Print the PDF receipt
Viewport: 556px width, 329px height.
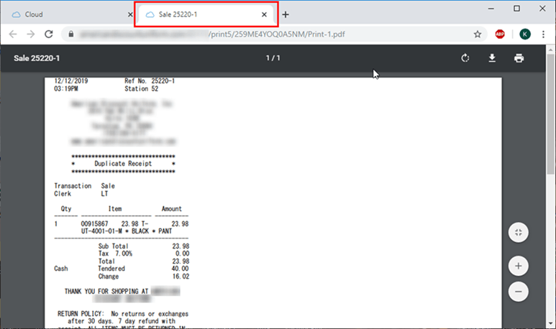519,58
